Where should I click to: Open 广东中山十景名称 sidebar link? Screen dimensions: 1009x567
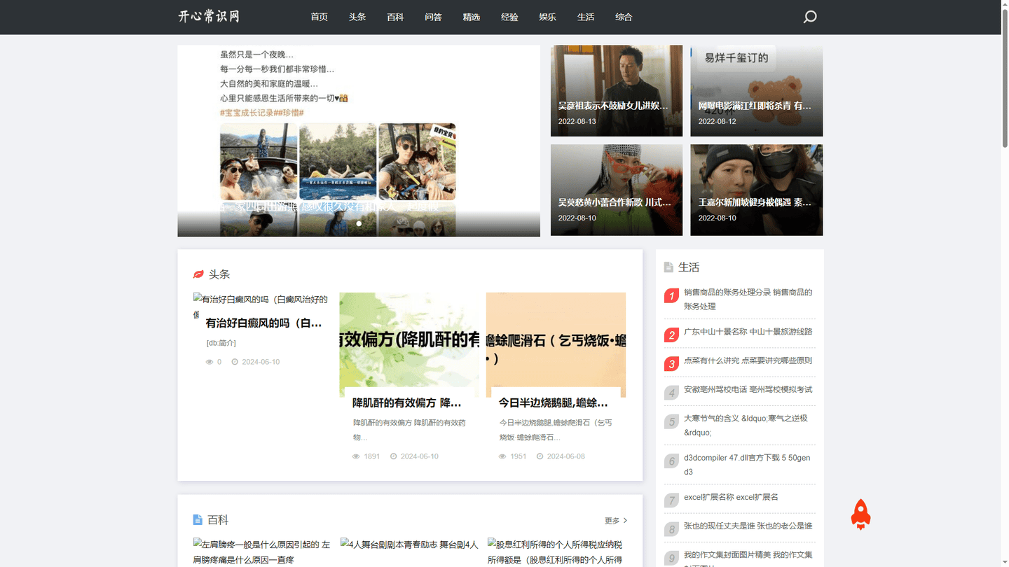point(748,332)
